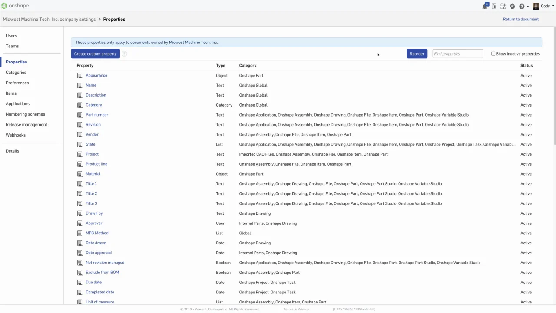Open the action items list icon

tap(494, 7)
